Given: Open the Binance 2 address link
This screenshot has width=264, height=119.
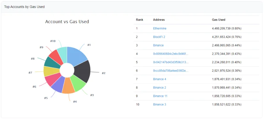Looking at the screenshot, I should (159, 88).
